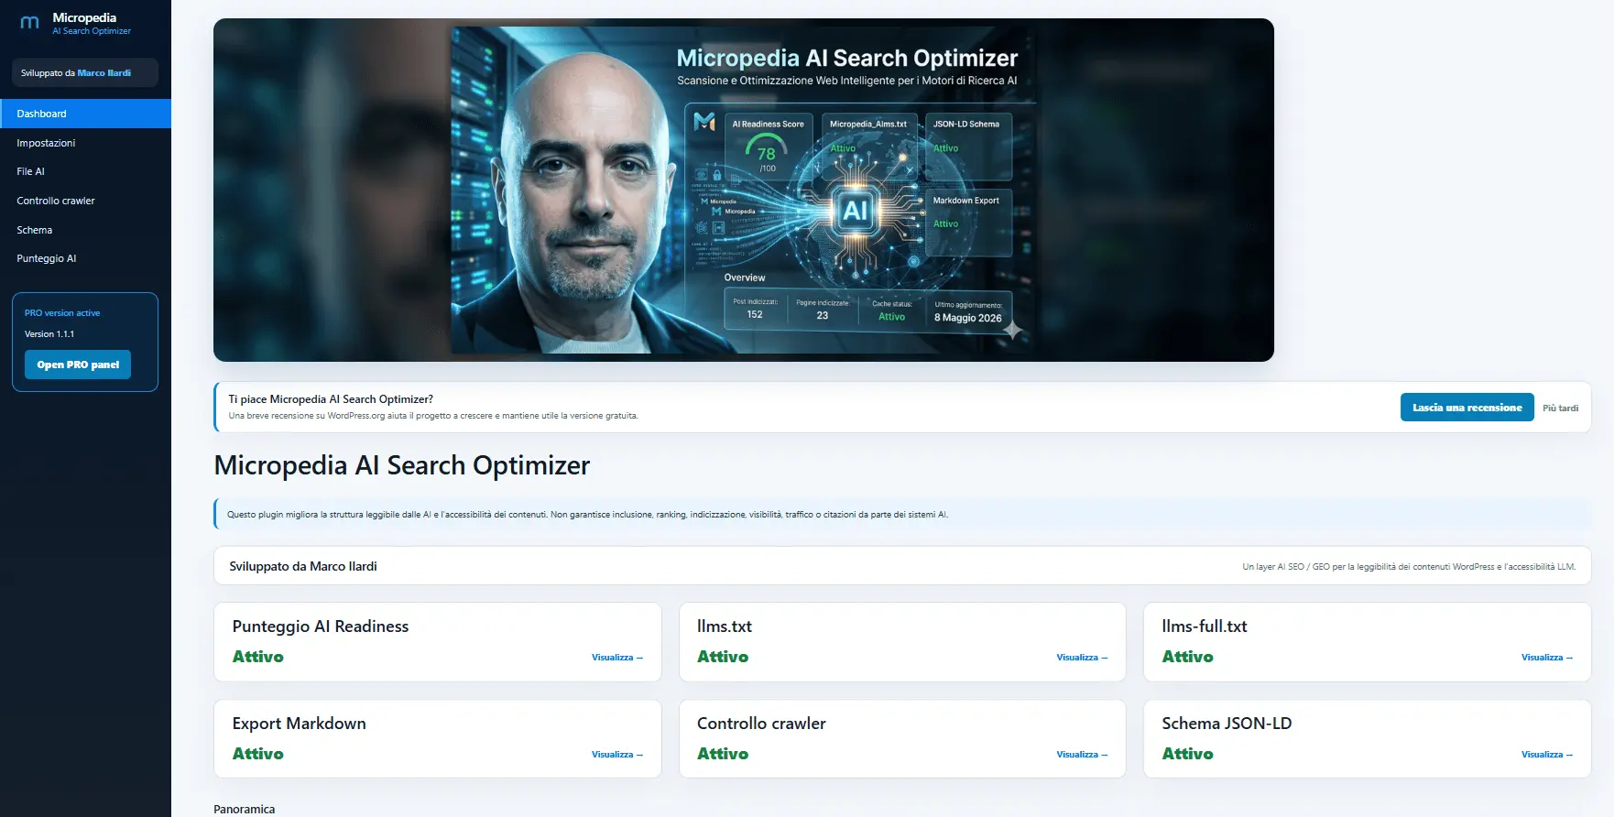Click 'Punteggio AI Readiness' card title
1614x817 pixels.
(x=321, y=626)
